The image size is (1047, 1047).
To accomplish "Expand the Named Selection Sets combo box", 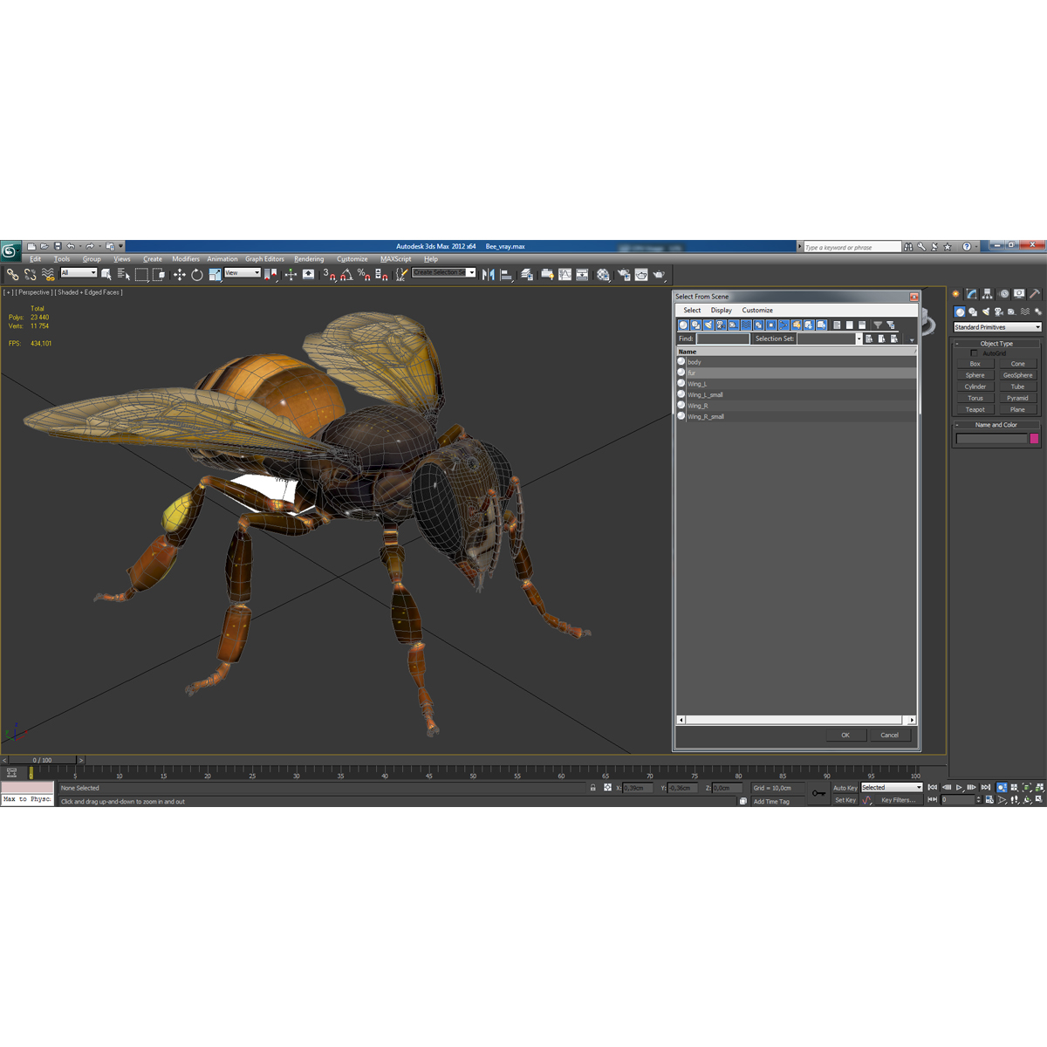I will tap(471, 272).
